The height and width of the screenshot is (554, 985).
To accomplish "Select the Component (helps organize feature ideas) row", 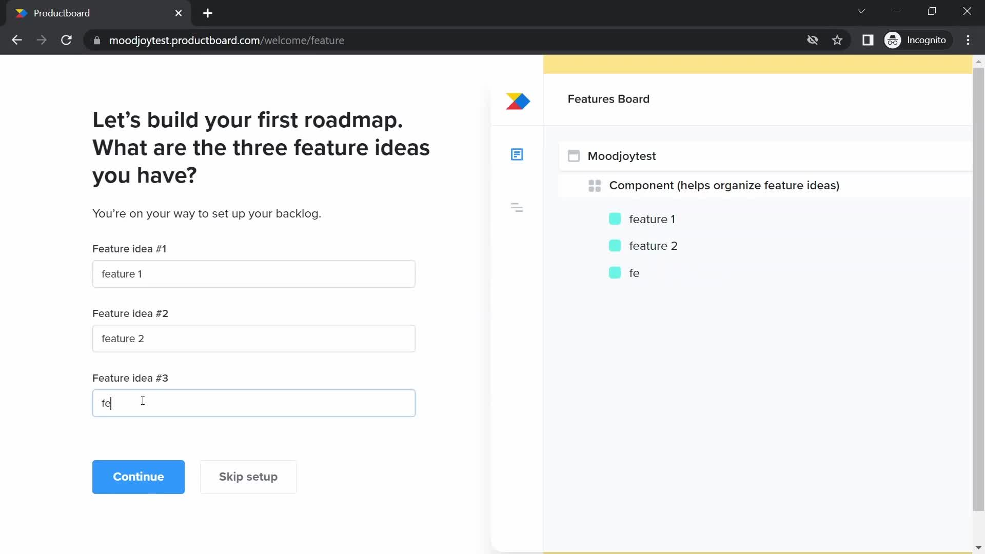I will click(765, 186).
